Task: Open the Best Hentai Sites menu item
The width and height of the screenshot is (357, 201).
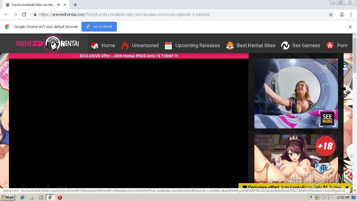Action: [x=250, y=46]
